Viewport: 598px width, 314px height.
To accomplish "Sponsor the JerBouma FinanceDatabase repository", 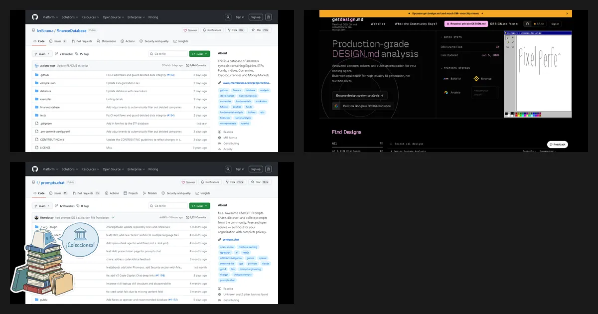I will point(190,30).
